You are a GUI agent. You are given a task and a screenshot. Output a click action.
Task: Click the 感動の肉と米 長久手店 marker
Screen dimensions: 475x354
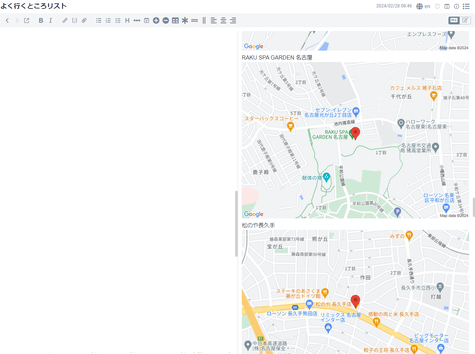point(376,322)
